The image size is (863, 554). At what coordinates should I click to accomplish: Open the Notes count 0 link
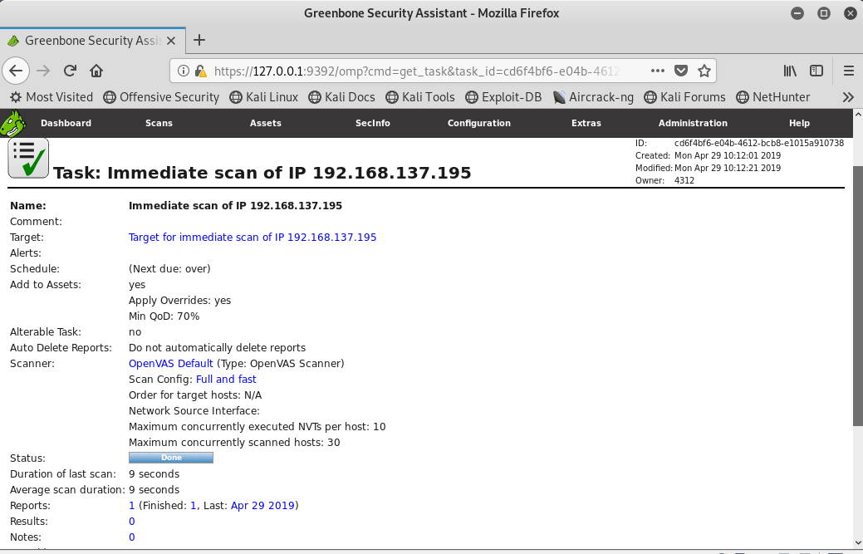131,537
